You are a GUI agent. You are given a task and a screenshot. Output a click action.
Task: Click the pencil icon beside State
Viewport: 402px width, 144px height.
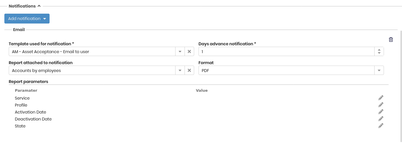(381, 126)
